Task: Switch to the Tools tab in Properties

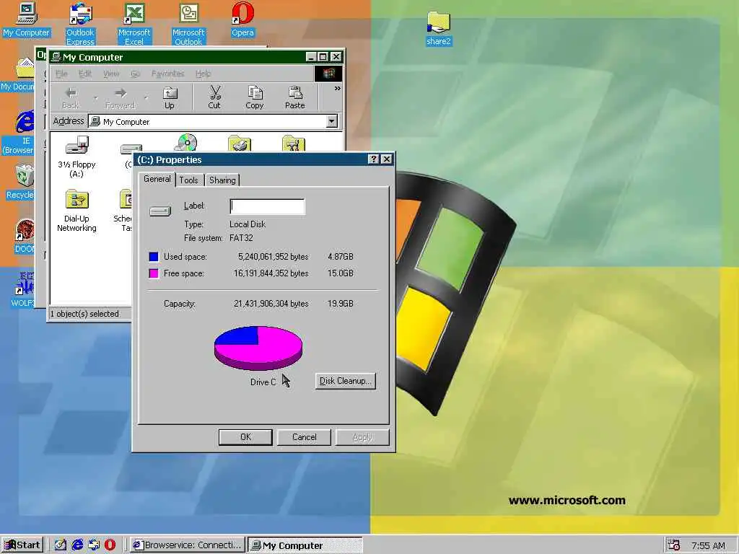Action: (x=189, y=180)
